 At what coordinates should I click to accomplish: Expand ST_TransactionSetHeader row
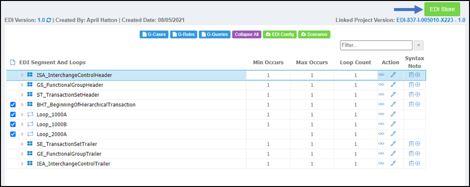22,95
